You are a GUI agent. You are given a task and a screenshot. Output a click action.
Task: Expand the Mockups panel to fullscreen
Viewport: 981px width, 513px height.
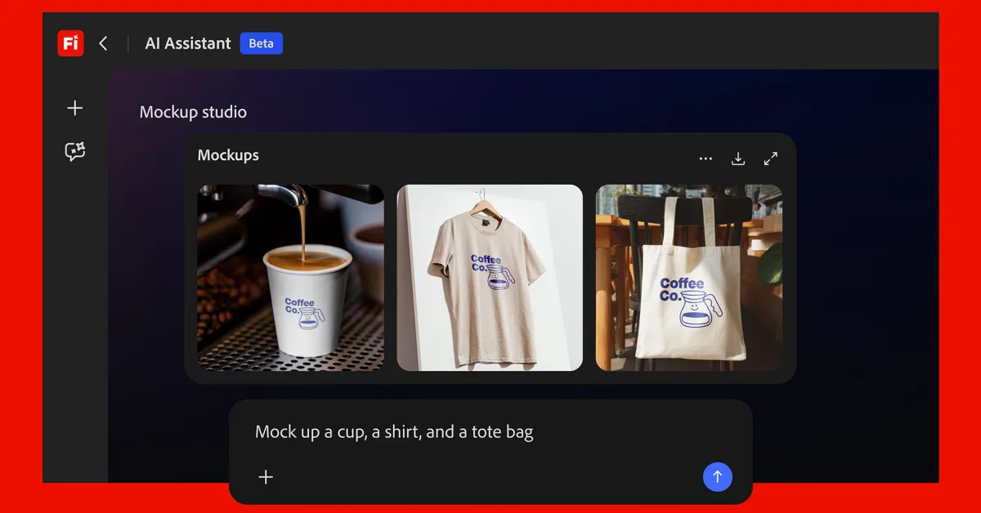tap(769, 158)
